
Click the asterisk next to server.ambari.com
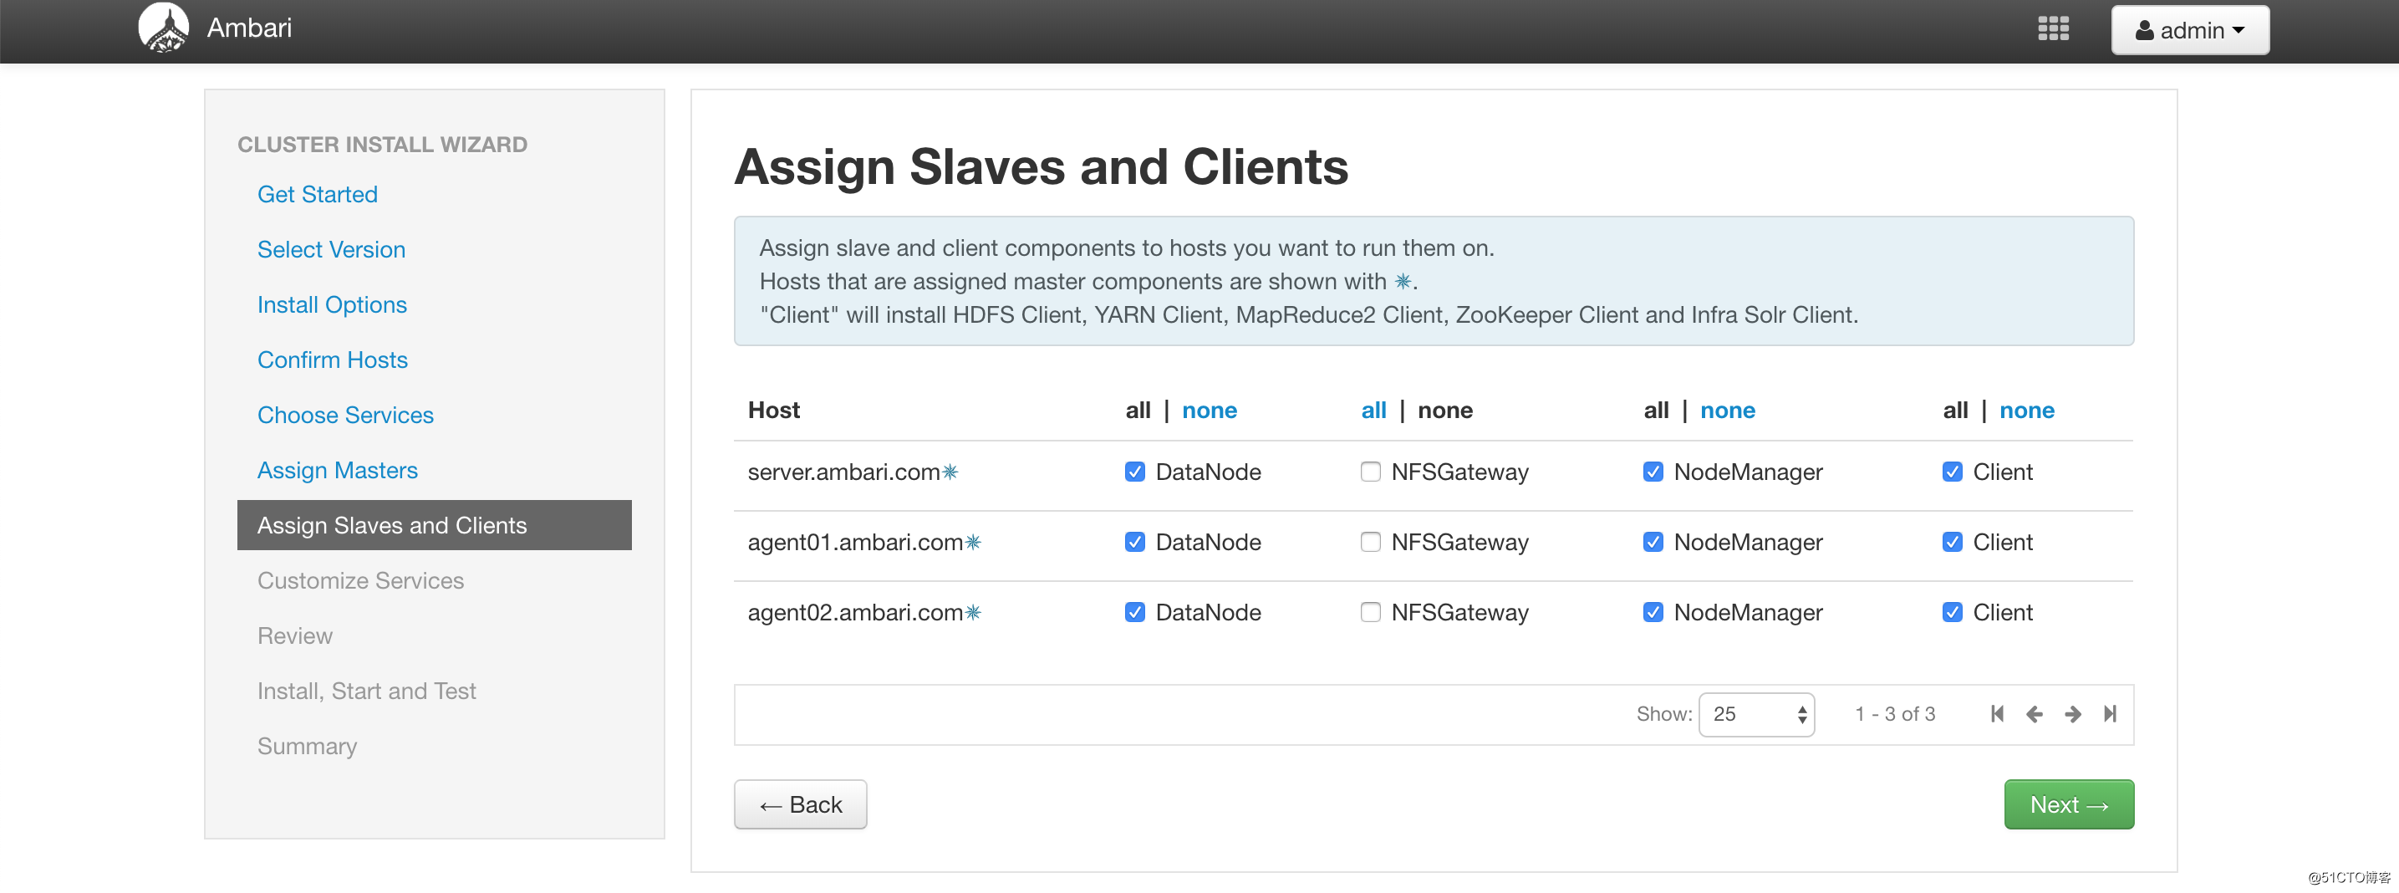click(950, 472)
